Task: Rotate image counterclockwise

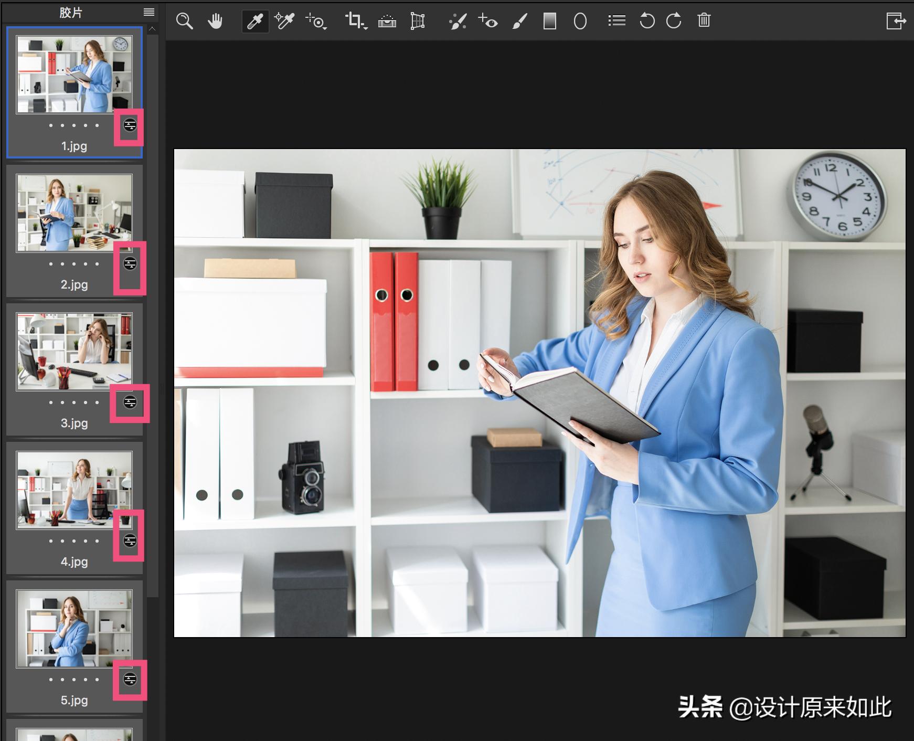Action: [x=647, y=21]
